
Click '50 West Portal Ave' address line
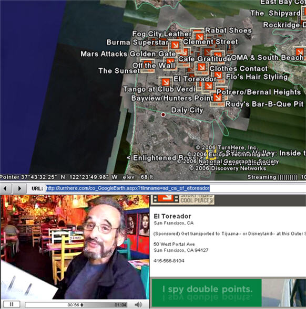pos(174,244)
